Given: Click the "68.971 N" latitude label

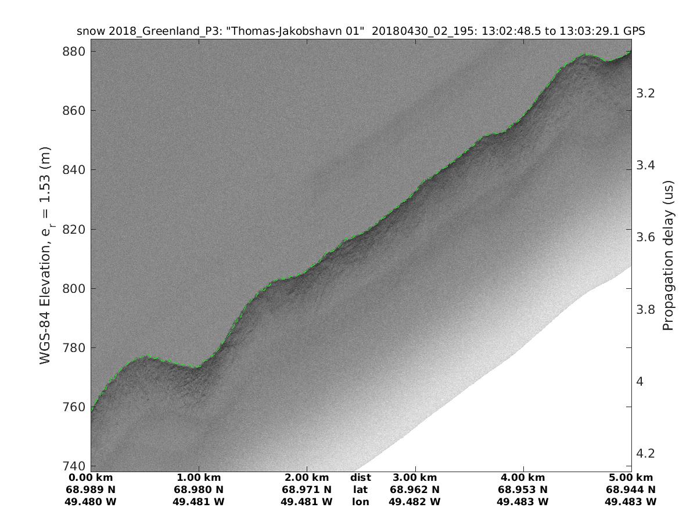Looking at the screenshot, I should tap(307, 490).
